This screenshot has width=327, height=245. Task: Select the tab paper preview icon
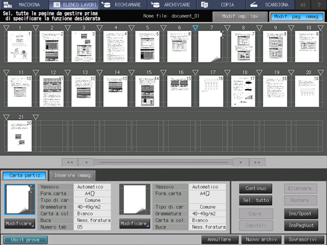tap(20, 200)
